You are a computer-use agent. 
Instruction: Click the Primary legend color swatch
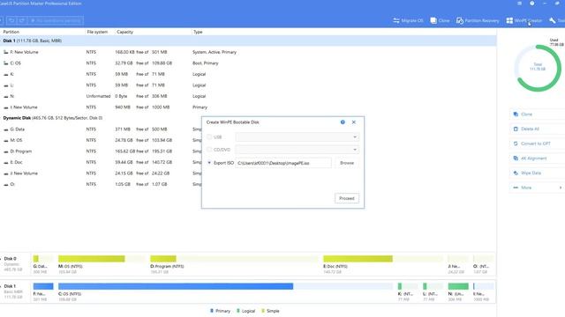pos(212,311)
